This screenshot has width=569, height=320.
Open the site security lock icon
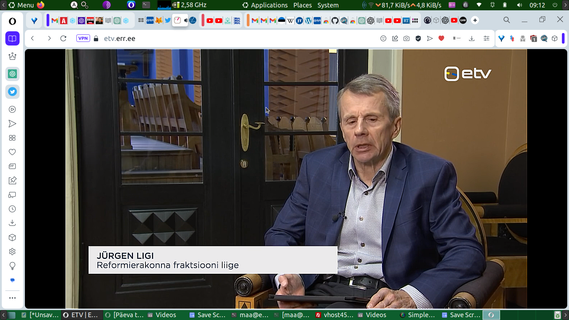96,38
